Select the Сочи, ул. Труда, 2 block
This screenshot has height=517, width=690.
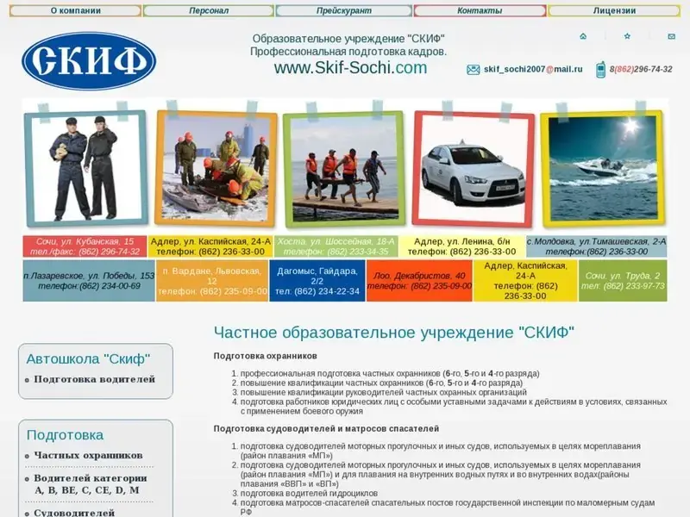click(623, 281)
